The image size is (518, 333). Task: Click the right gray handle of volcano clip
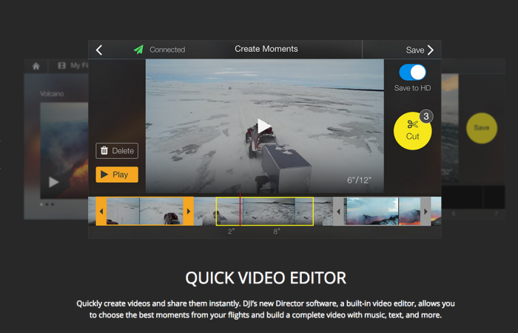425,211
